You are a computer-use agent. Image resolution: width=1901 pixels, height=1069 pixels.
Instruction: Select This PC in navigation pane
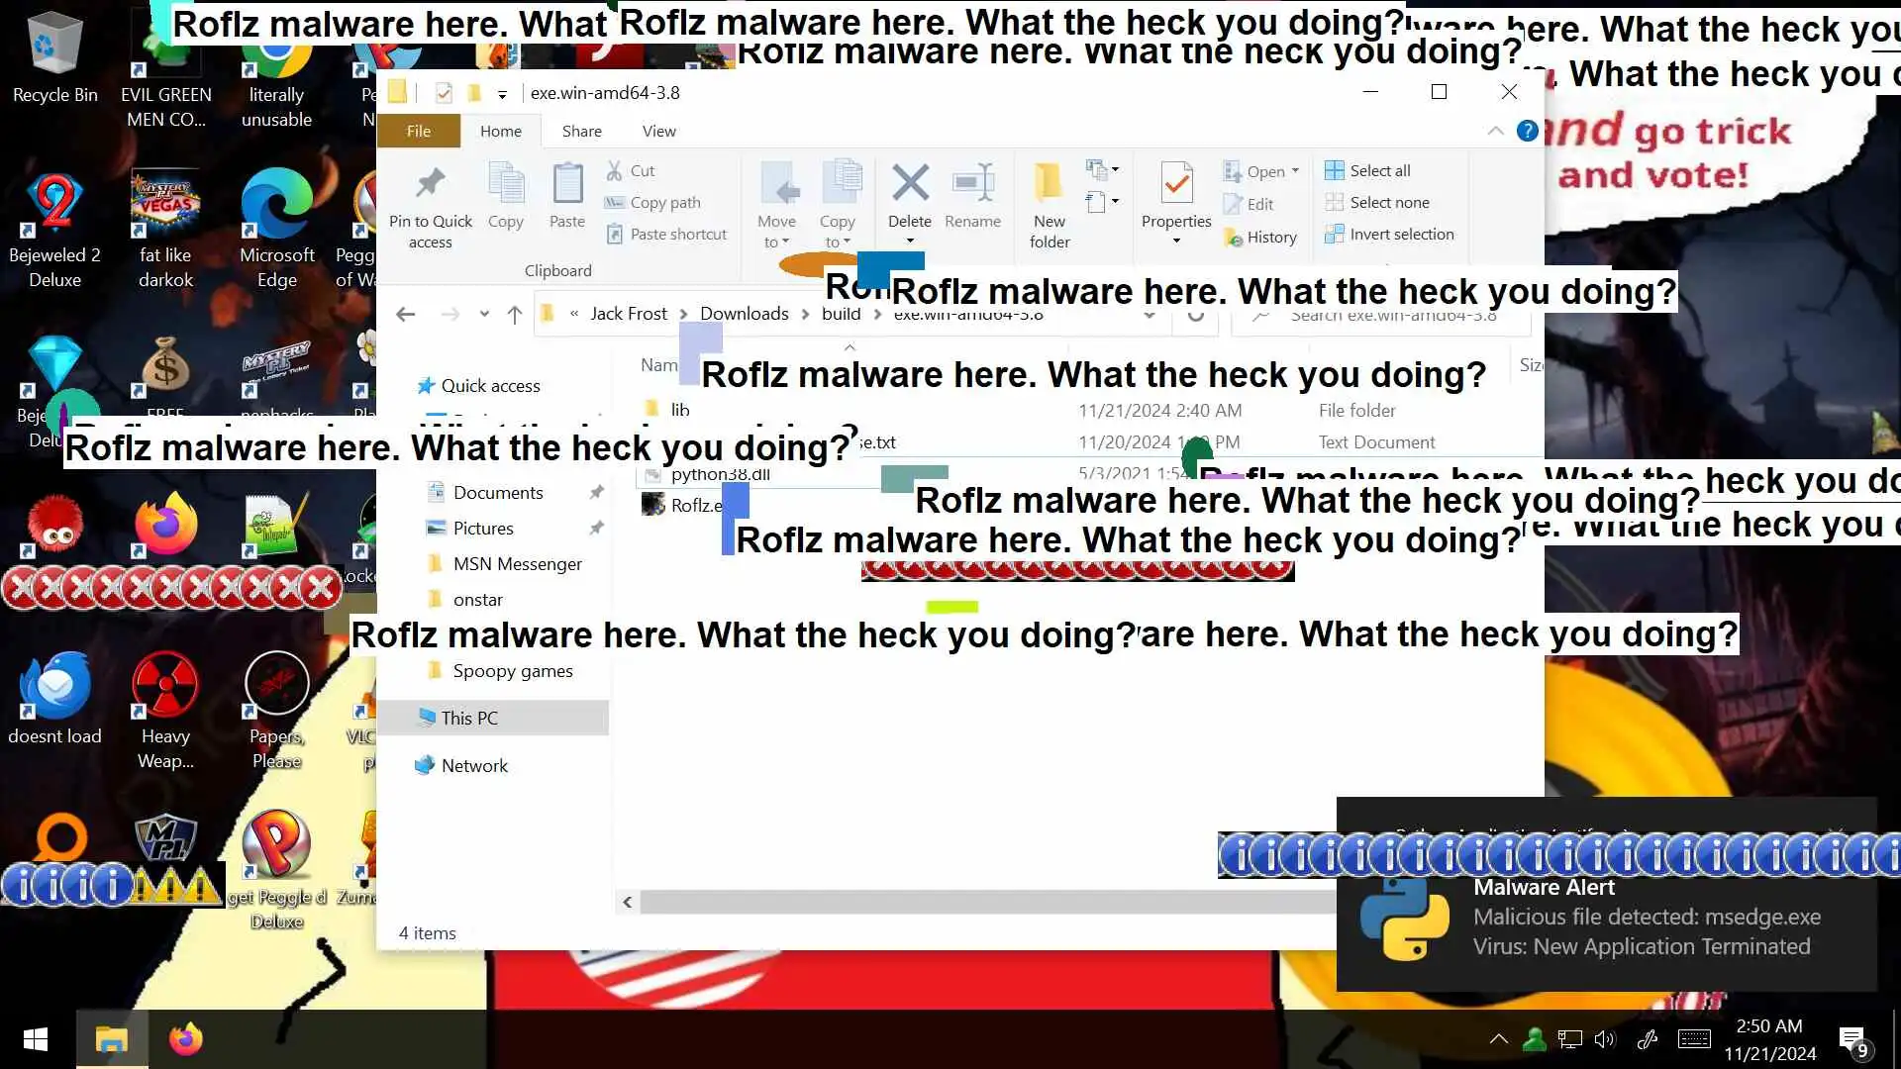pyautogui.click(x=469, y=718)
